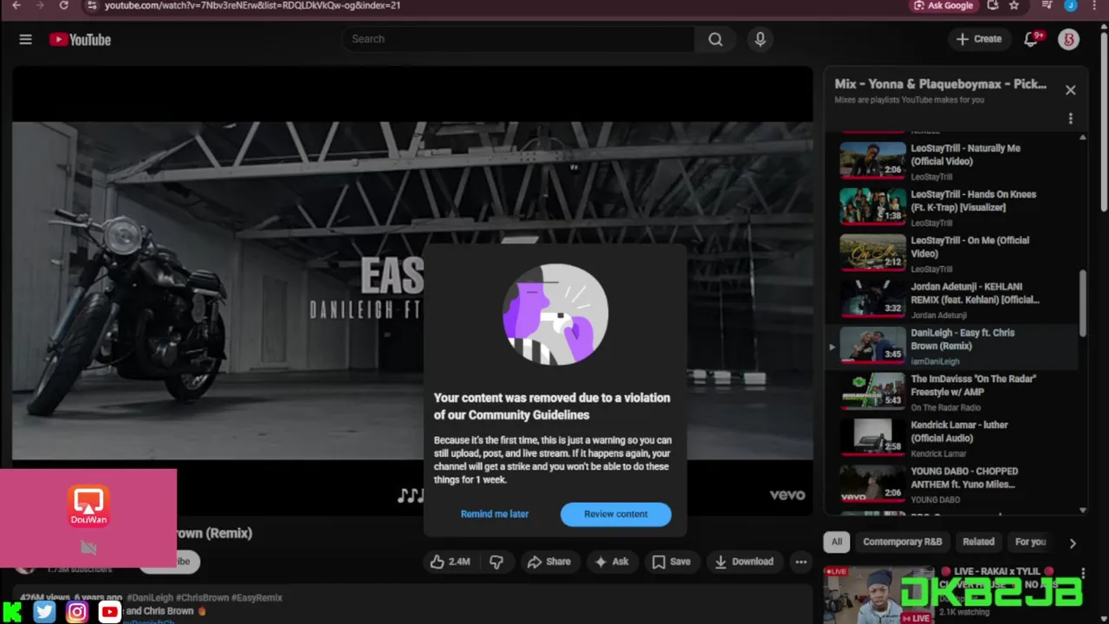
Task: Select the Contemporary R&B chip
Action: pos(902,542)
